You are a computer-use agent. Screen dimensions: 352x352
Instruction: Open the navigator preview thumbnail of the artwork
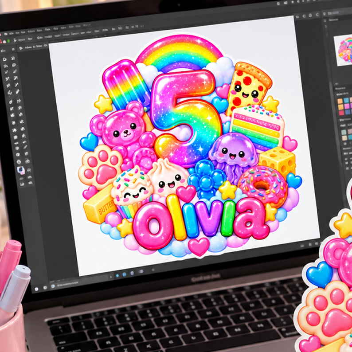point(343,50)
